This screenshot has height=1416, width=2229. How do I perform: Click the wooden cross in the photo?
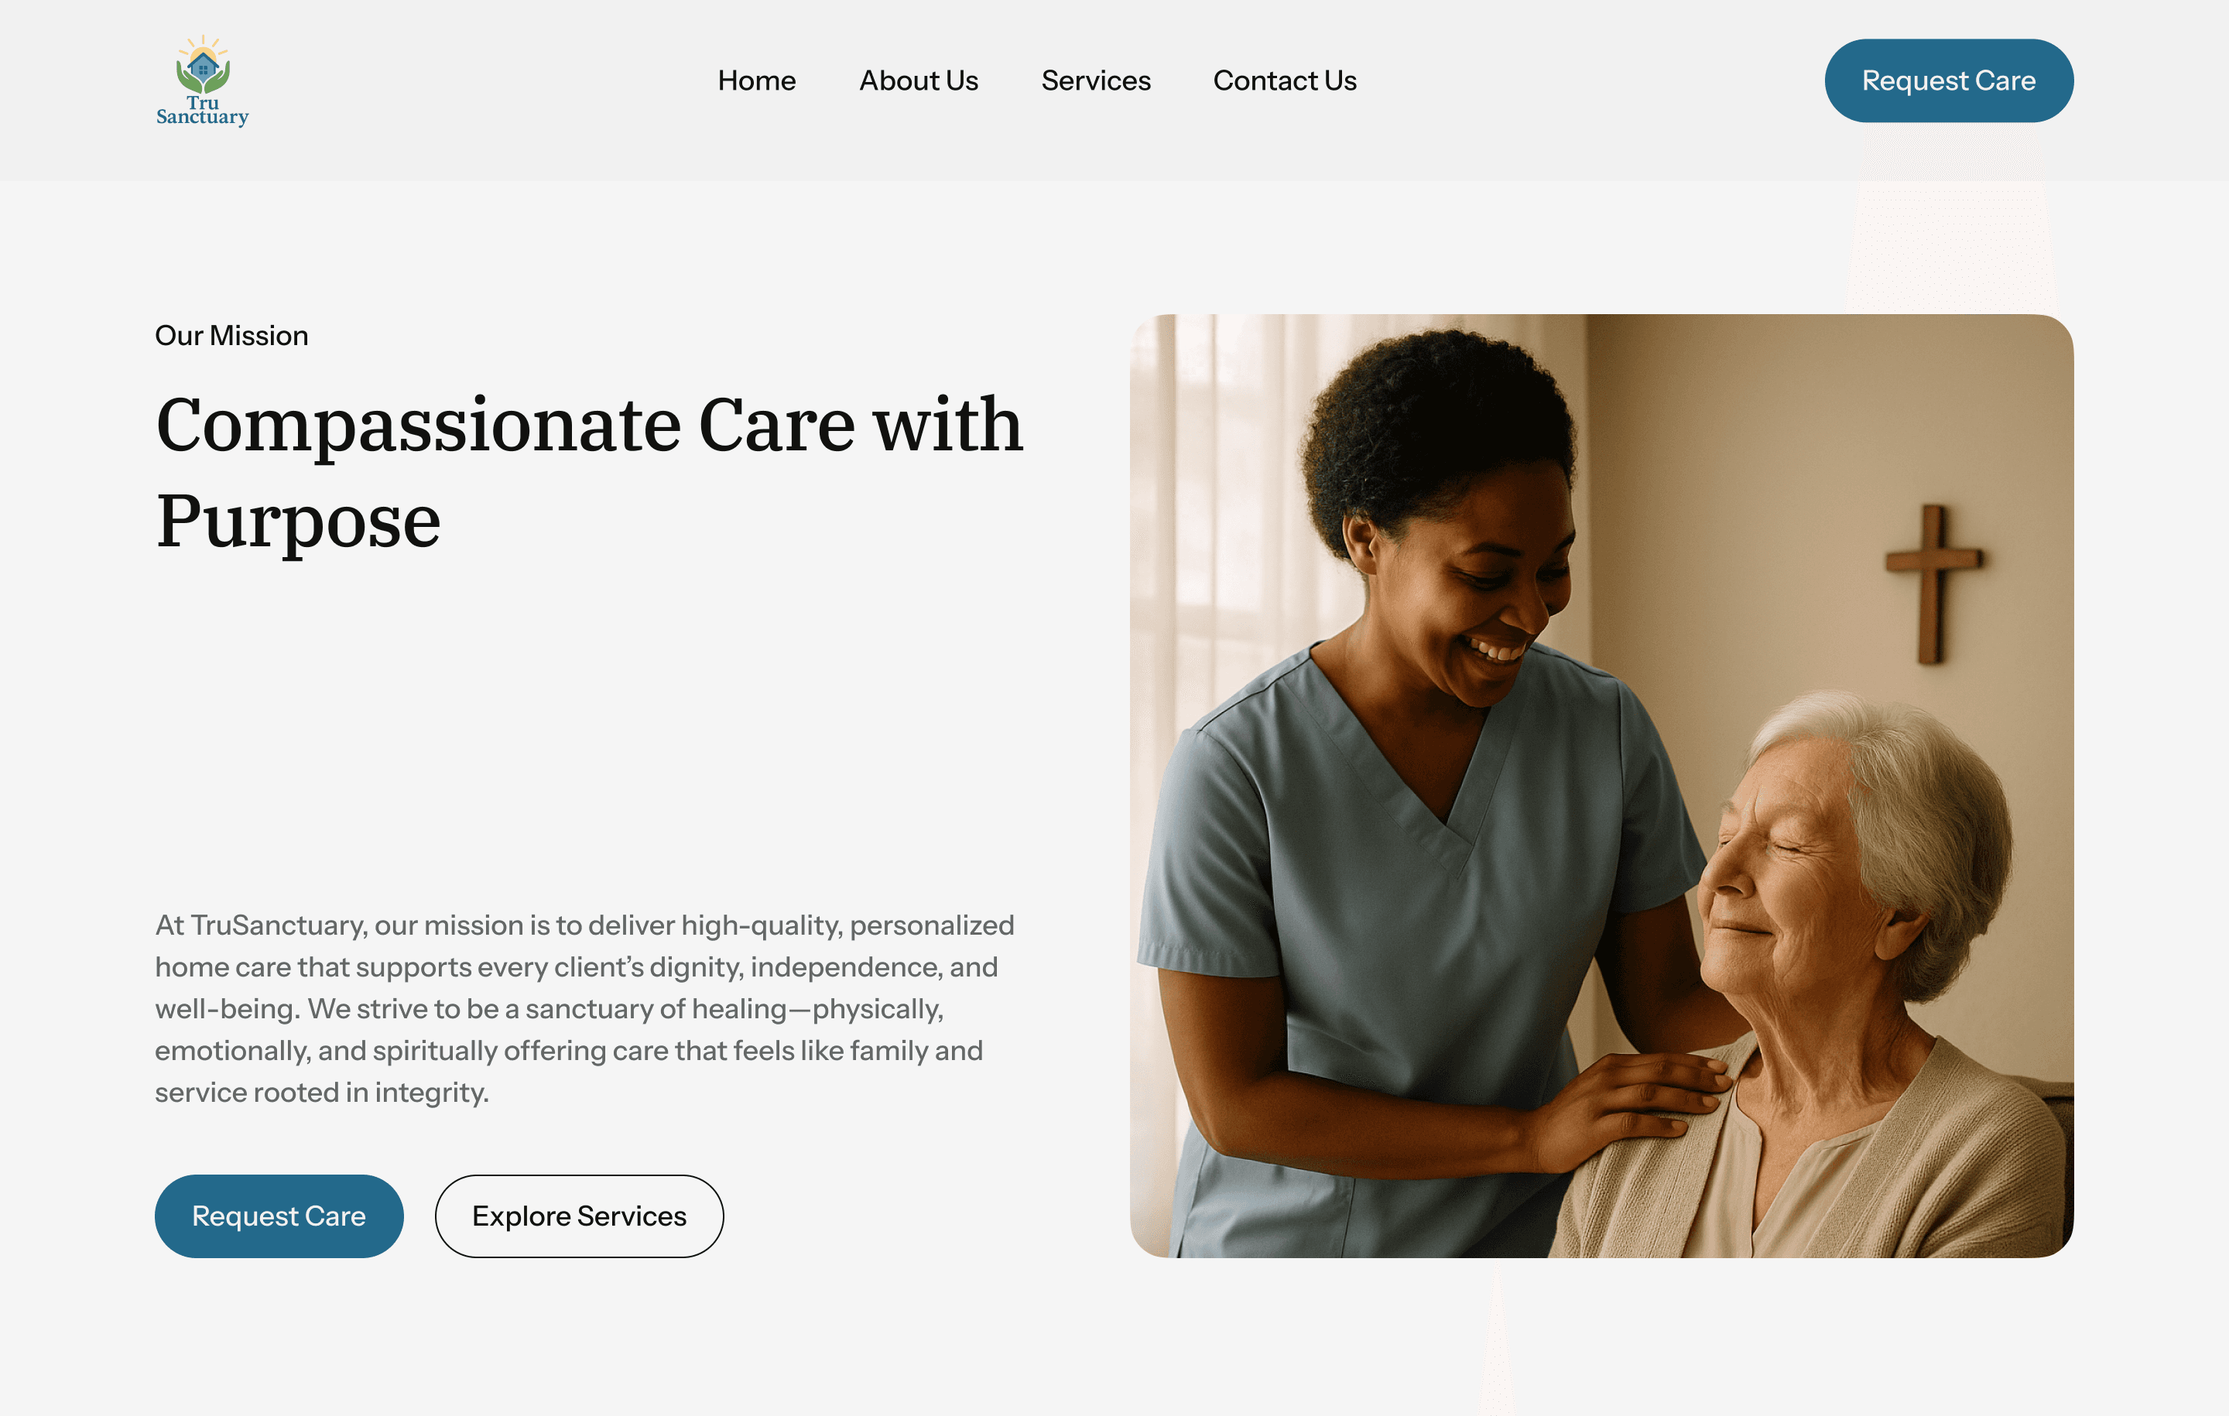(1933, 583)
